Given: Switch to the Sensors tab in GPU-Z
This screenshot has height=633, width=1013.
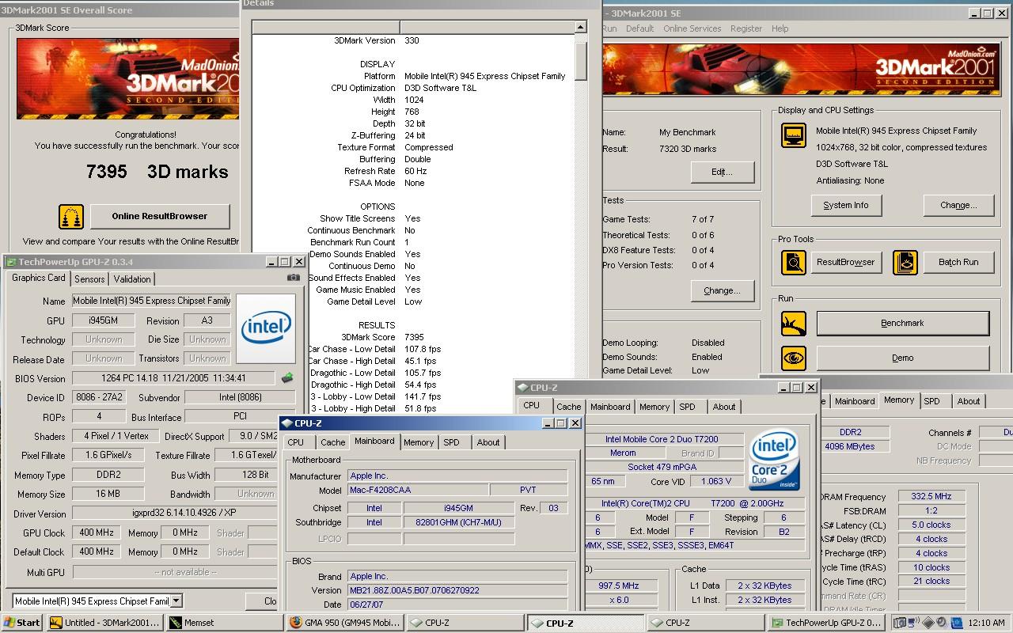Looking at the screenshot, I should 89,279.
